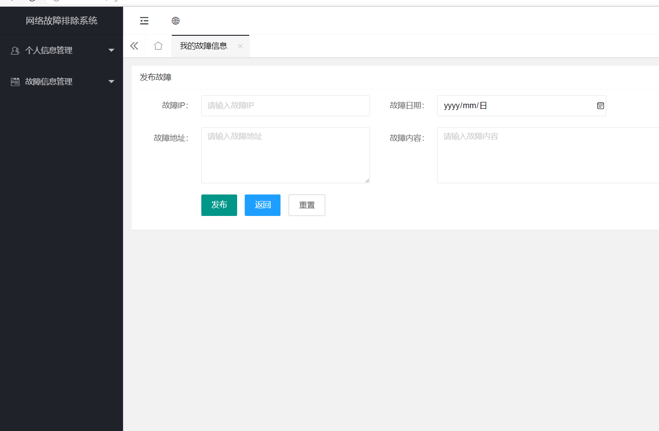Click the sidebar collapse toolbar icon
The image size is (659, 431).
[144, 21]
